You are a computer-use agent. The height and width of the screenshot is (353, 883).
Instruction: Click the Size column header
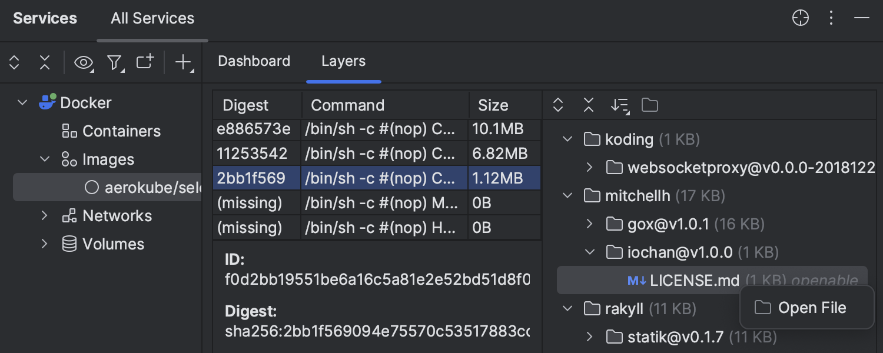[493, 105]
